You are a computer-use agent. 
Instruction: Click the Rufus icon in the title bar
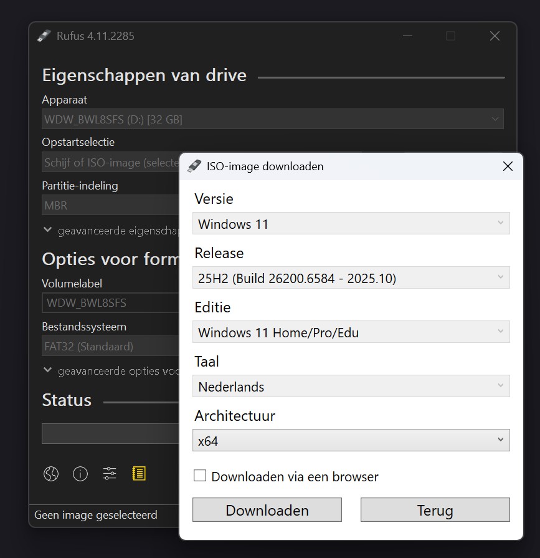pyautogui.click(x=44, y=36)
